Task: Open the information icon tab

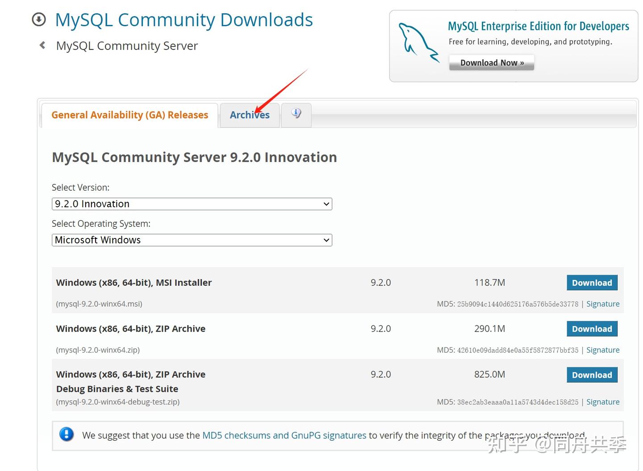Action: pyautogui.click(x=296, y=115)
